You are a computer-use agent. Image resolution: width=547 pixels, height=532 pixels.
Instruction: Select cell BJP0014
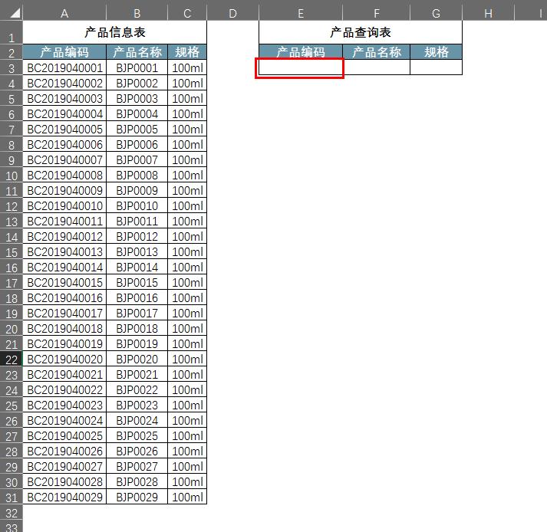[137, 267]
